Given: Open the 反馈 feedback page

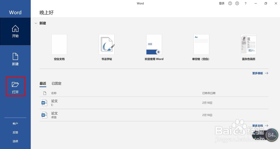Looking at the screenshot, I should tap(15, 132).
